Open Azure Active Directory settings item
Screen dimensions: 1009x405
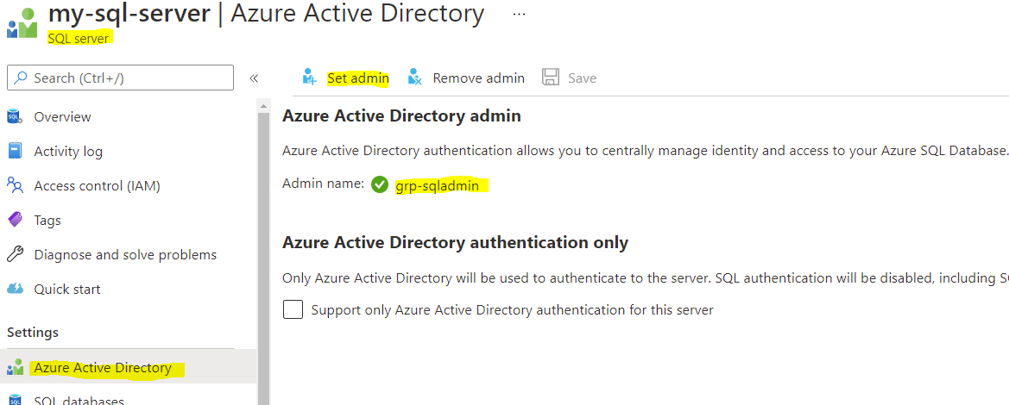tap(102, 368)
